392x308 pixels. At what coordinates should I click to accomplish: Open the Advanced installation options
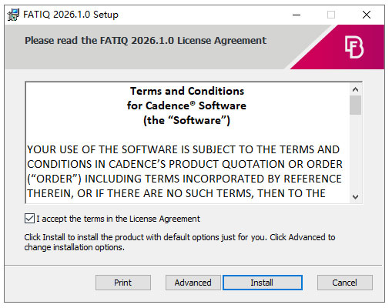click(x=193, y=283)
